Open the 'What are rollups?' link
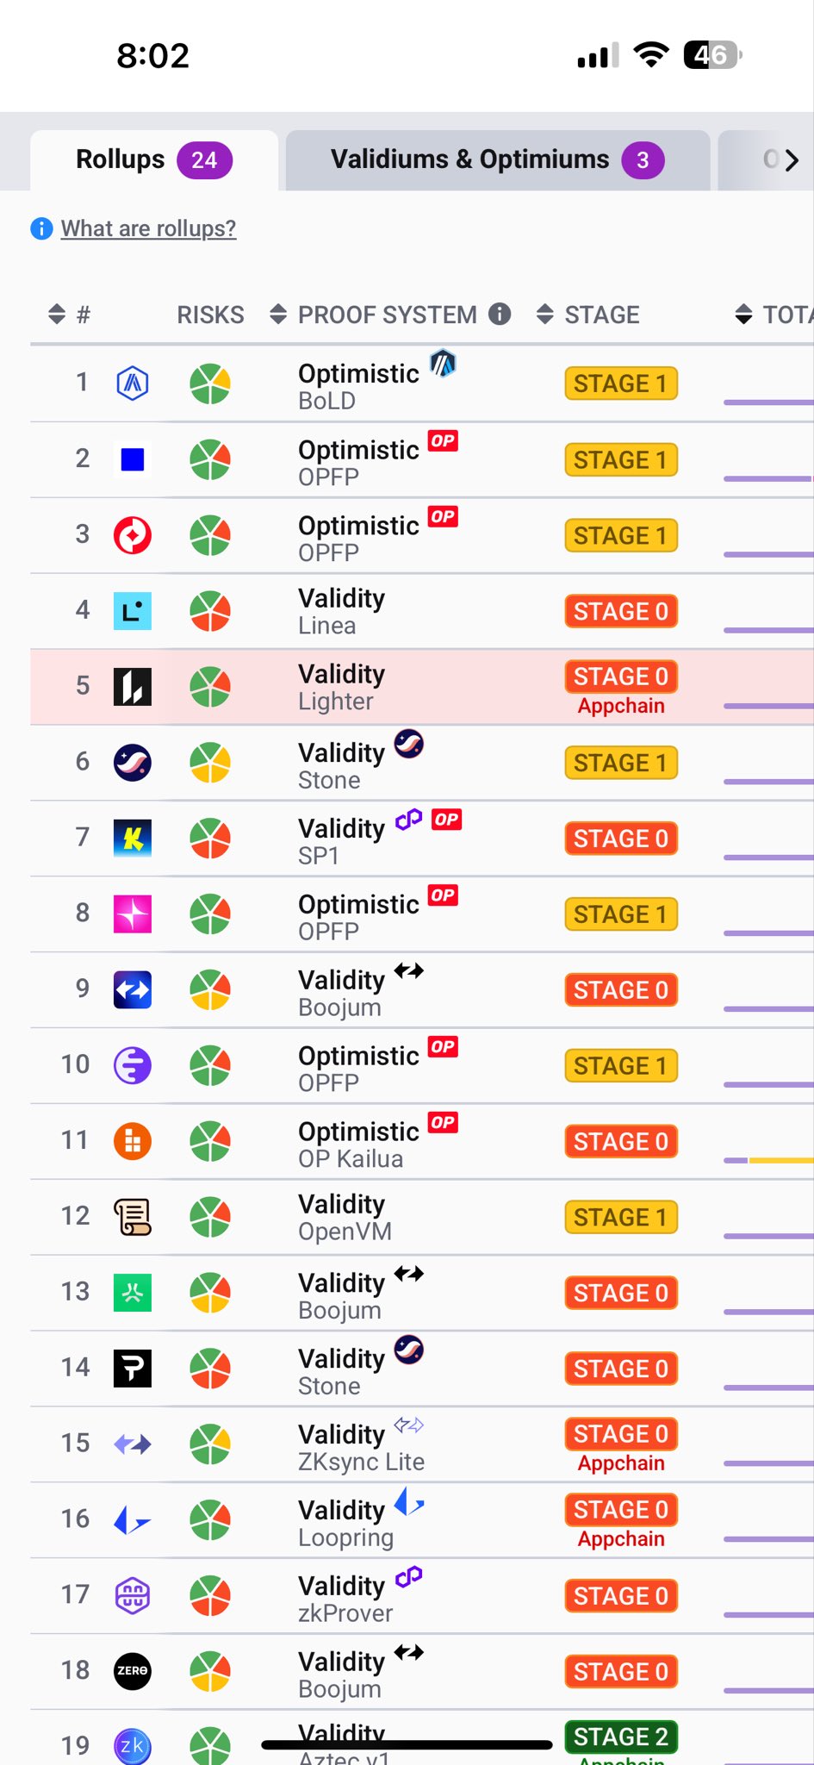814x1765 pixels. 148,228
